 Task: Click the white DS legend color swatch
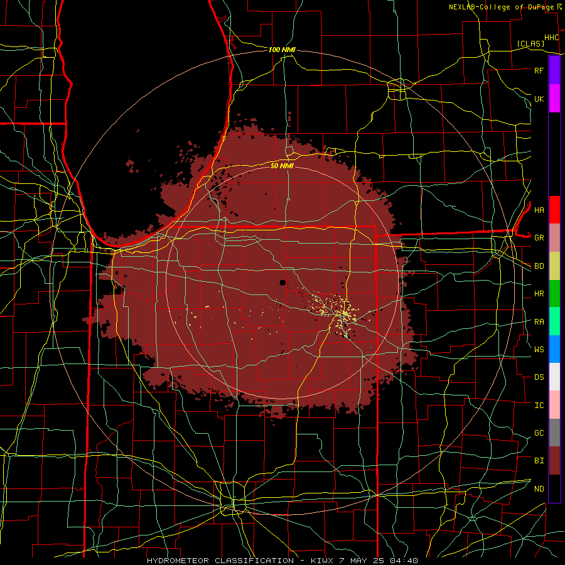coord(554,377)
